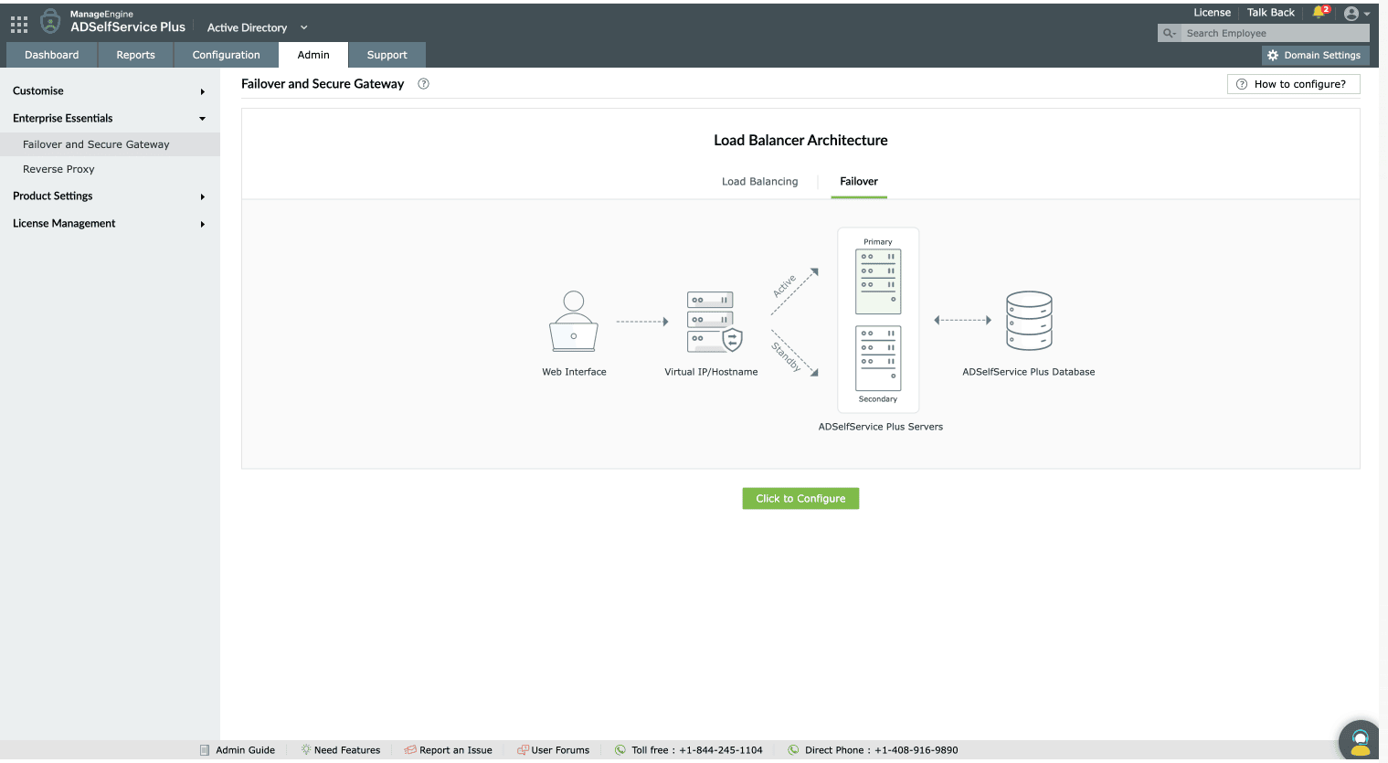The image size is (1388, 763).
Task: Click Direct Phone number +1-408-916-9890
Action: click(x=917, y=750)
